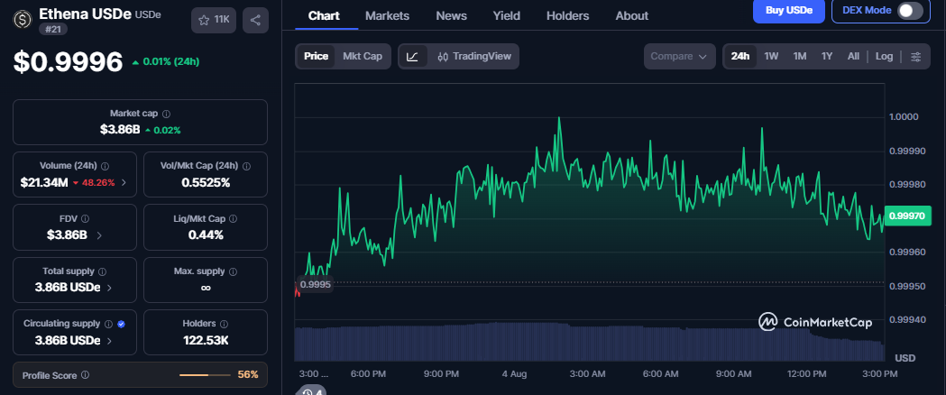This screenshot has width=946, height=395.
Task: Open the Holders tab
Action: (x=568, y=16)
